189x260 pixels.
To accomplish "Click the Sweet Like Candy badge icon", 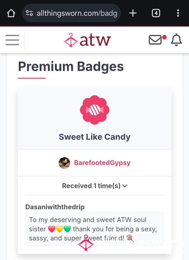I will [x=94, y=110].
